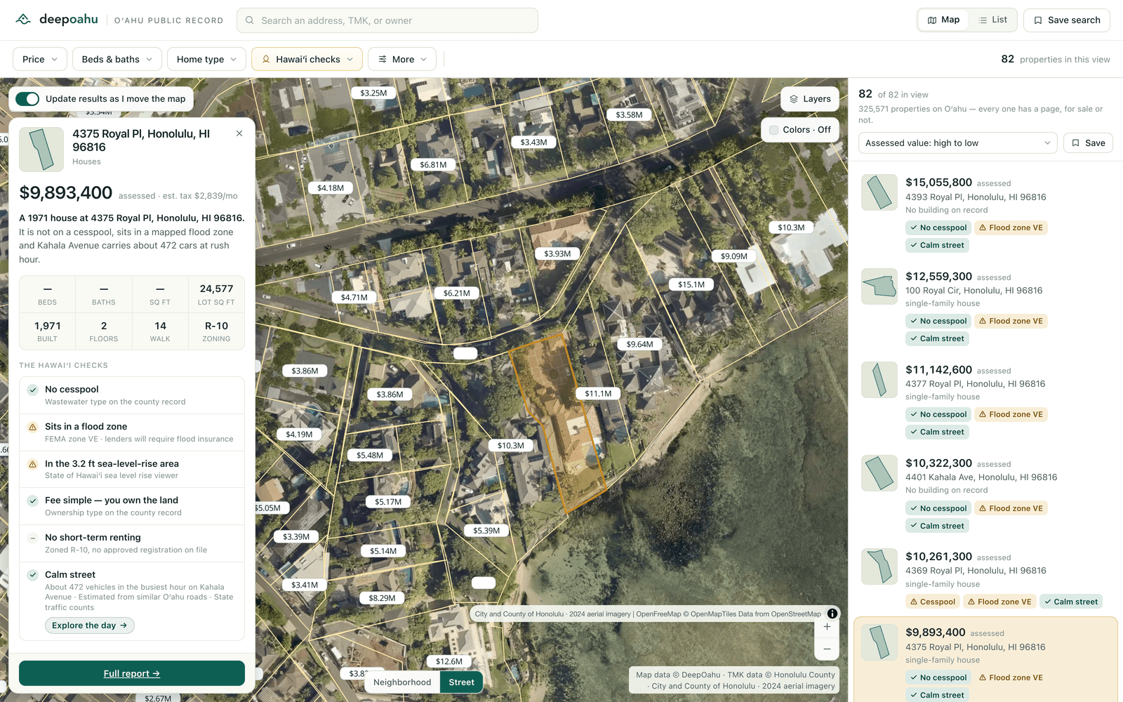Select Street map mode

pos(461,682)
